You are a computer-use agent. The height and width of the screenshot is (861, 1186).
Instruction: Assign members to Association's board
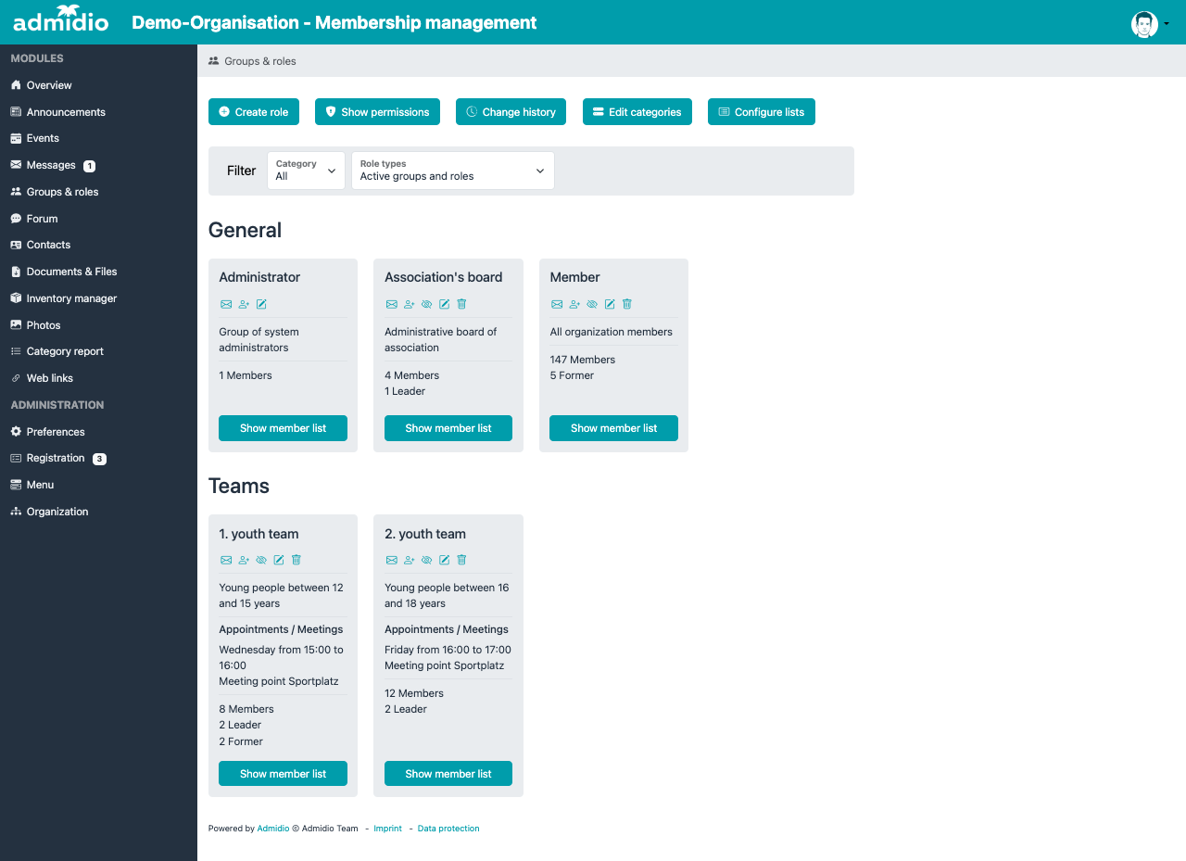coord(409,304)
